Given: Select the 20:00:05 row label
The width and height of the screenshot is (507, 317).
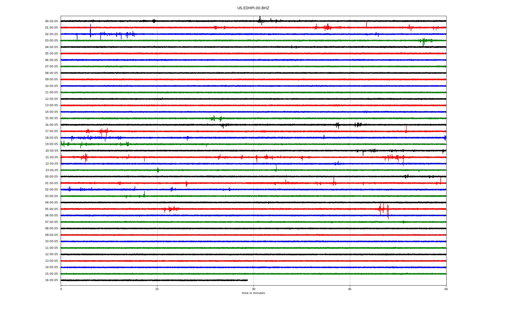Looking at the screenshot, I should click(x=51, y=151).
